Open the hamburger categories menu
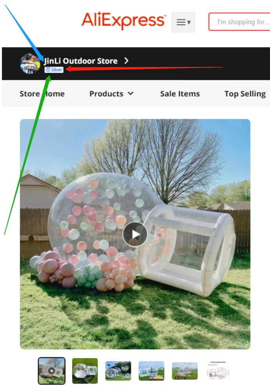 [183, 22]
